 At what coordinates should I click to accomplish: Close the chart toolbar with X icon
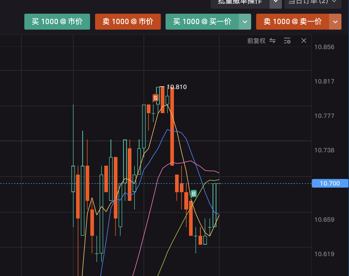click(x=304, y=41)
